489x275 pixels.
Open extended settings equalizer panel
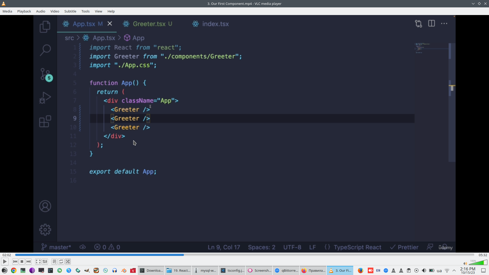45,262
